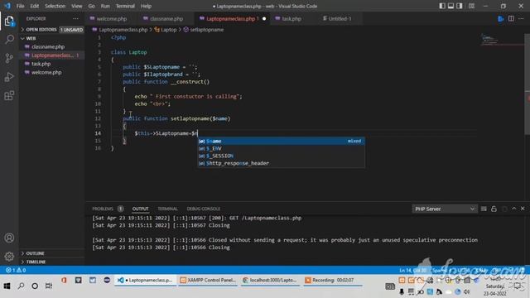The width and height of the screenshot is (530, 298).
Task: Open Task View on taskbar
Action: [49, 286]
